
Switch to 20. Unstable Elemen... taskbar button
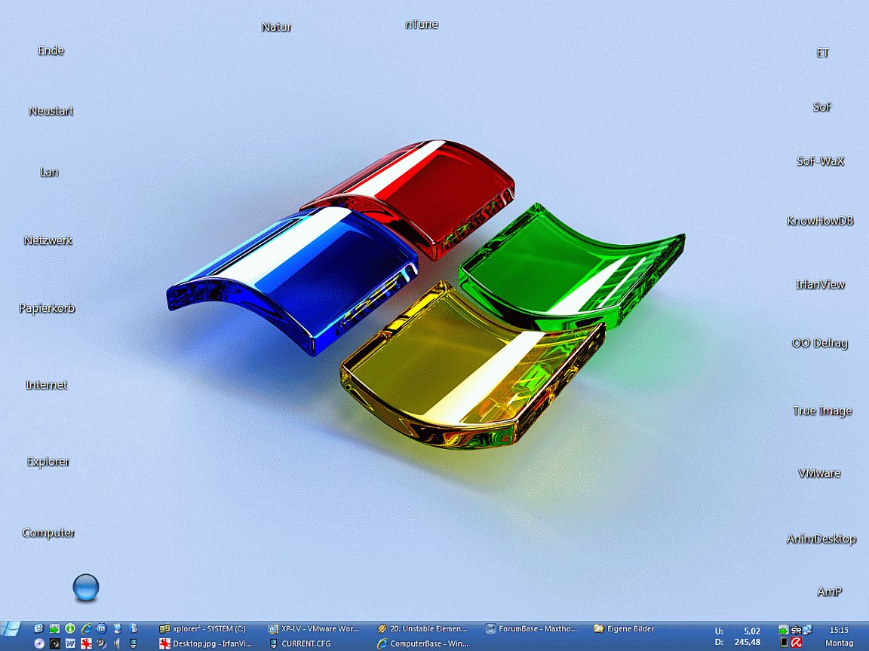[x=422, y=629]
